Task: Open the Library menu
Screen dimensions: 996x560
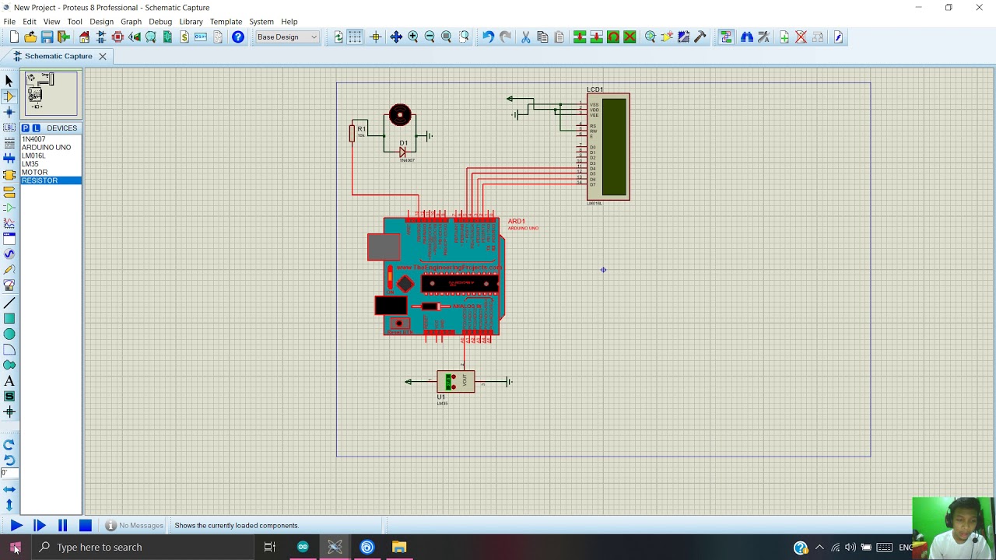Action: (x=191, y=22)
